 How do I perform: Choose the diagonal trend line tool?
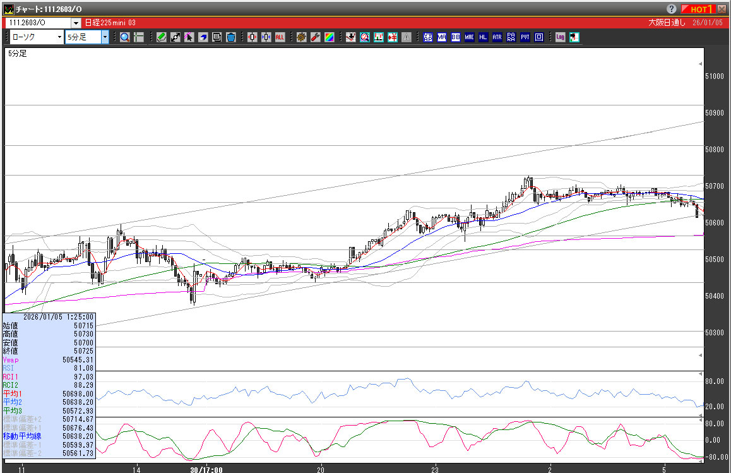click(x=175, y=37)
